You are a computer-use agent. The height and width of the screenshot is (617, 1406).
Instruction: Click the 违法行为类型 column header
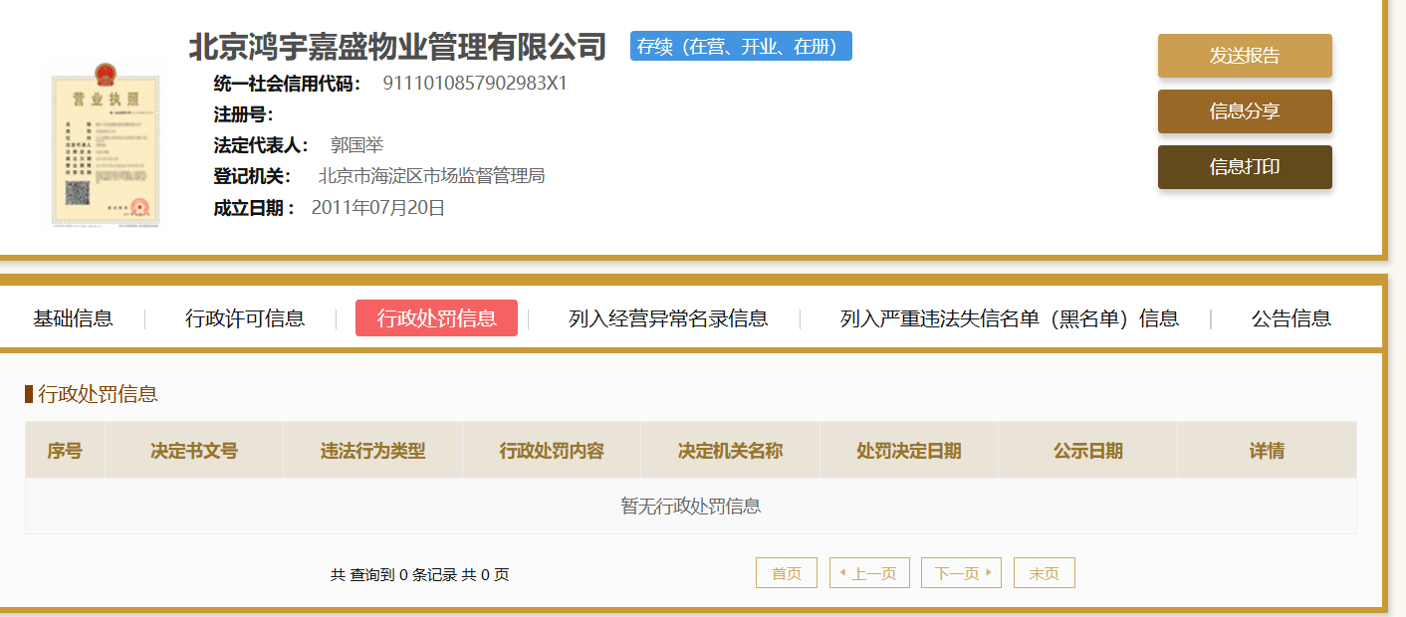point(372,451)
